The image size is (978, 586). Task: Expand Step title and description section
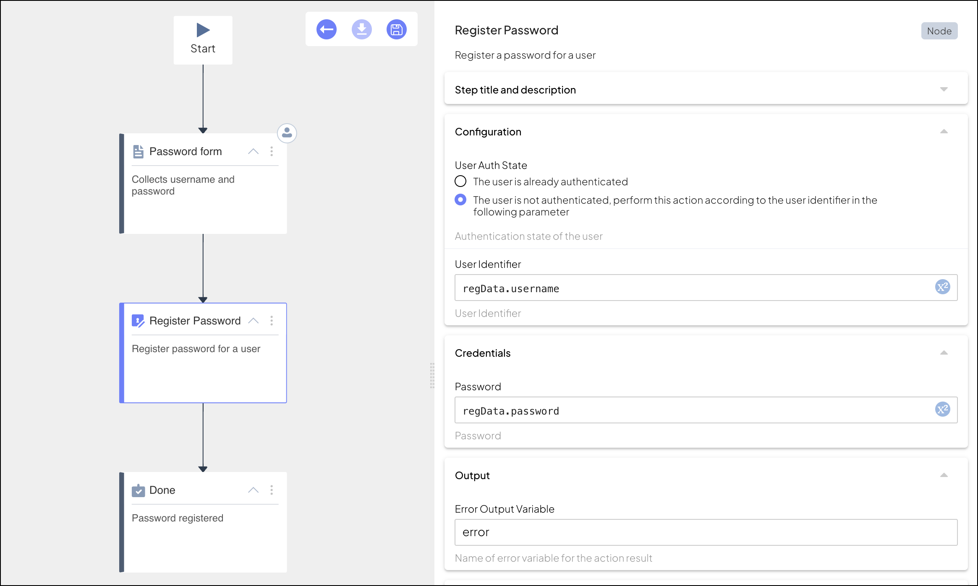(x=944, y=89)
